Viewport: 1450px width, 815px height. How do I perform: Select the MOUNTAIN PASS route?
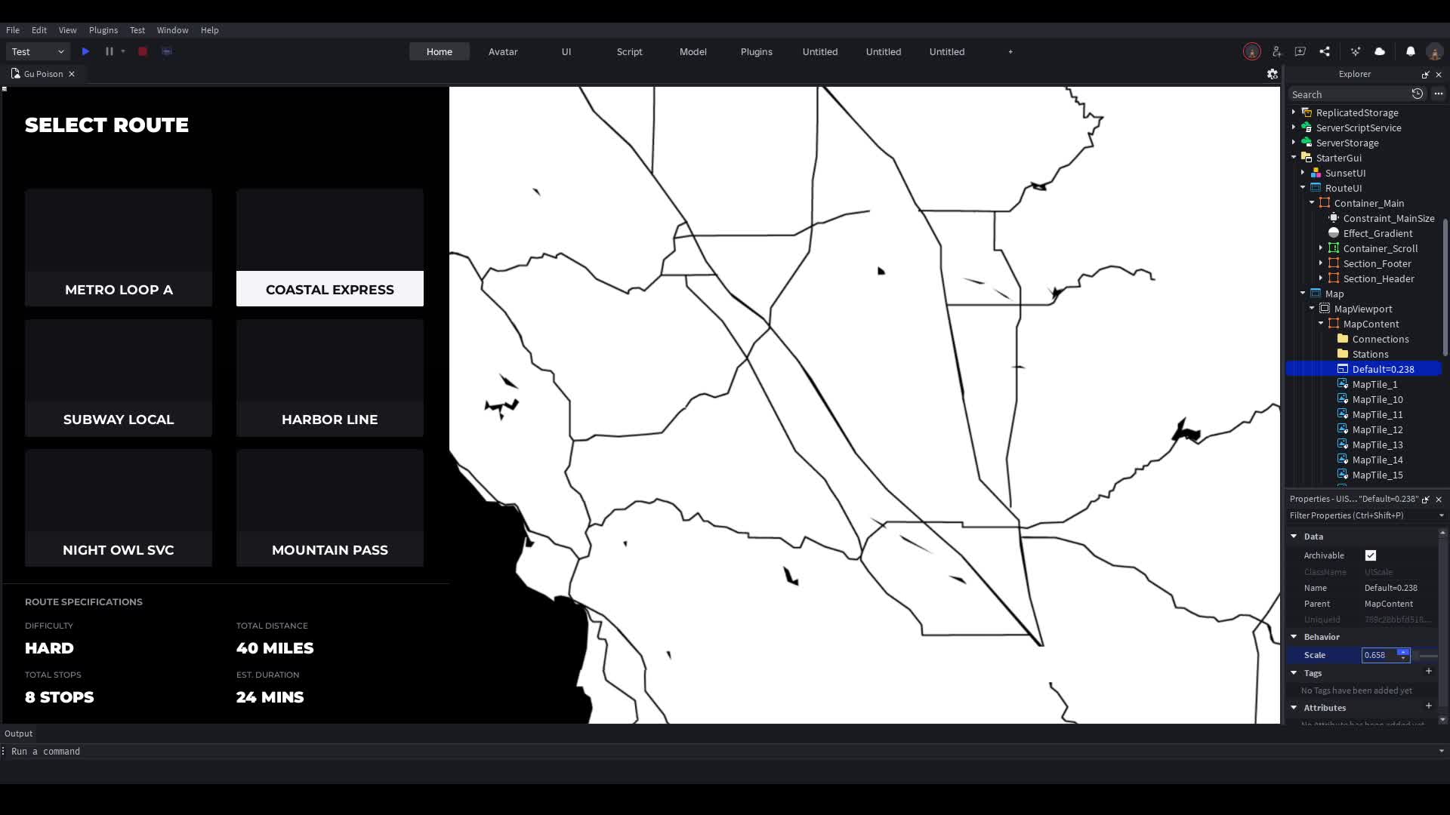coord(330,508)
